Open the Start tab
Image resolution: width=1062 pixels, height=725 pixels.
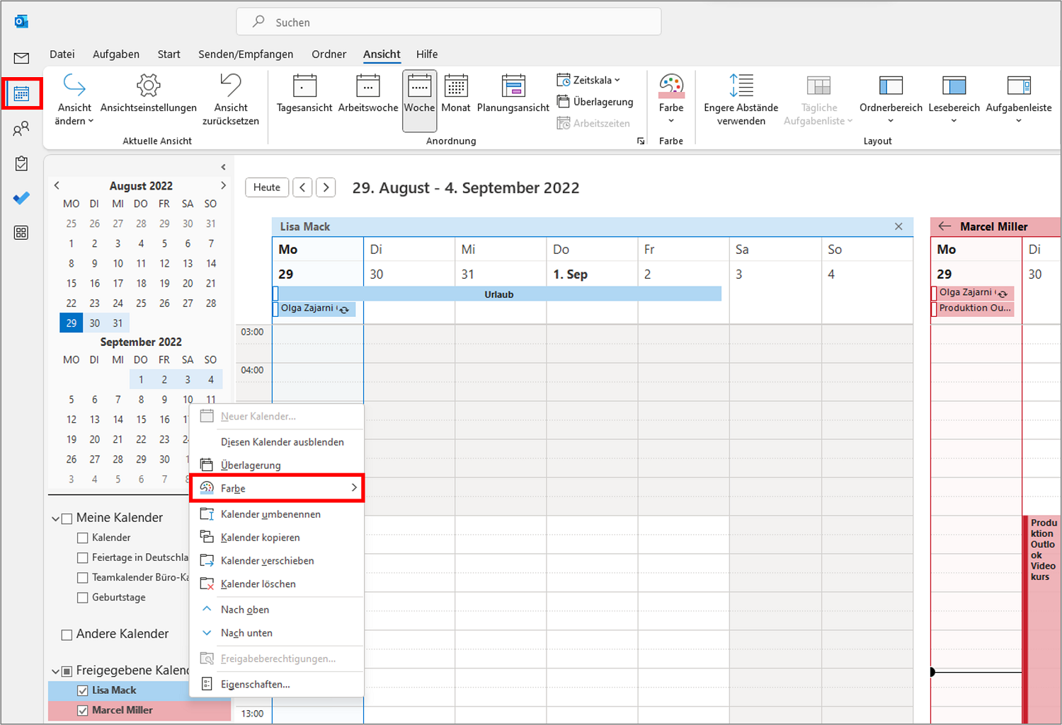169,54
